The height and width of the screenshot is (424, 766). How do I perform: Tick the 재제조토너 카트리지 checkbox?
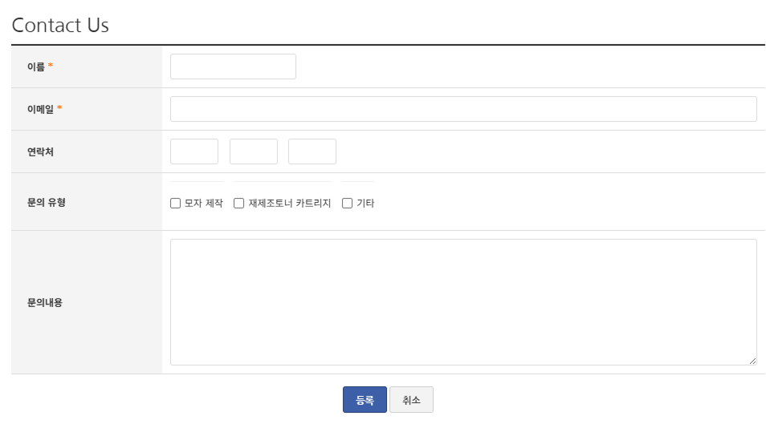239,204
